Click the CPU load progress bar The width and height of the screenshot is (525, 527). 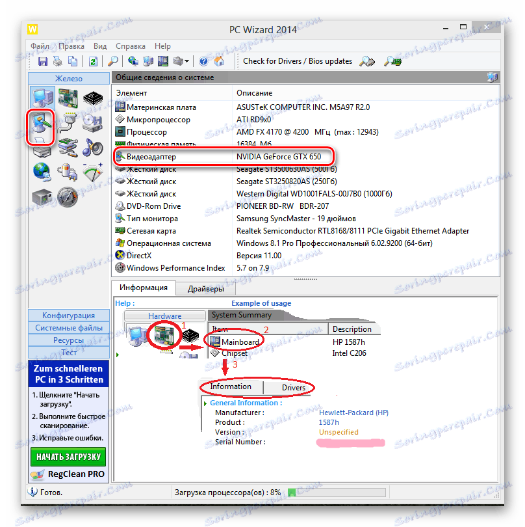pyautogui.click(x=337, y=493)
